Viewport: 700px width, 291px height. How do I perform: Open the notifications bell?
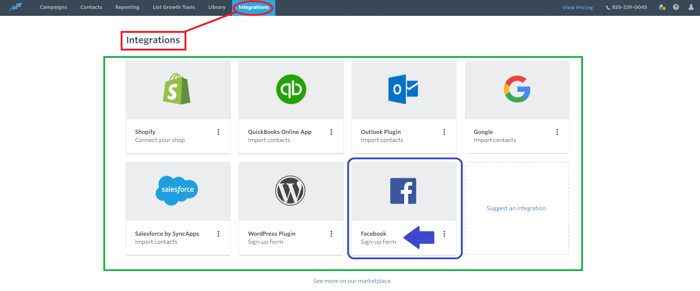point(662,7)
